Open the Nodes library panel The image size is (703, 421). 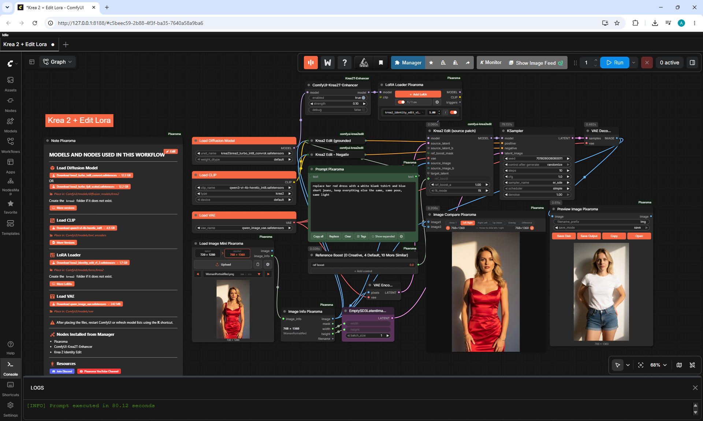click(10, 104)
